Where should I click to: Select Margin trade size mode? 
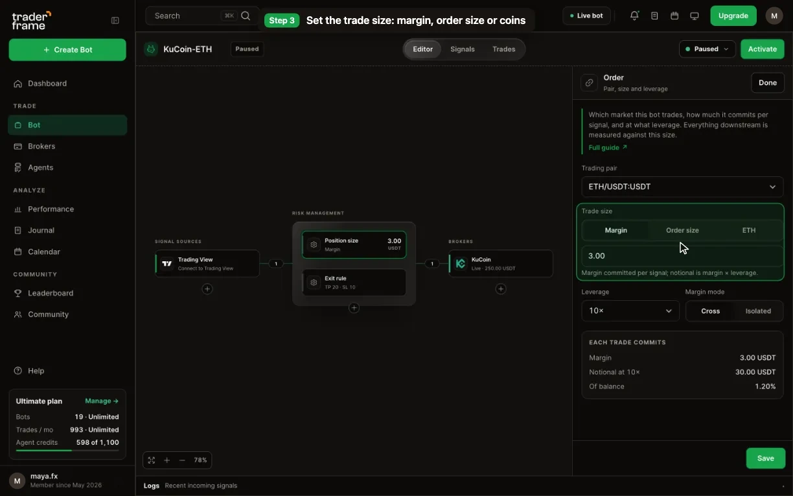(615, 230)
